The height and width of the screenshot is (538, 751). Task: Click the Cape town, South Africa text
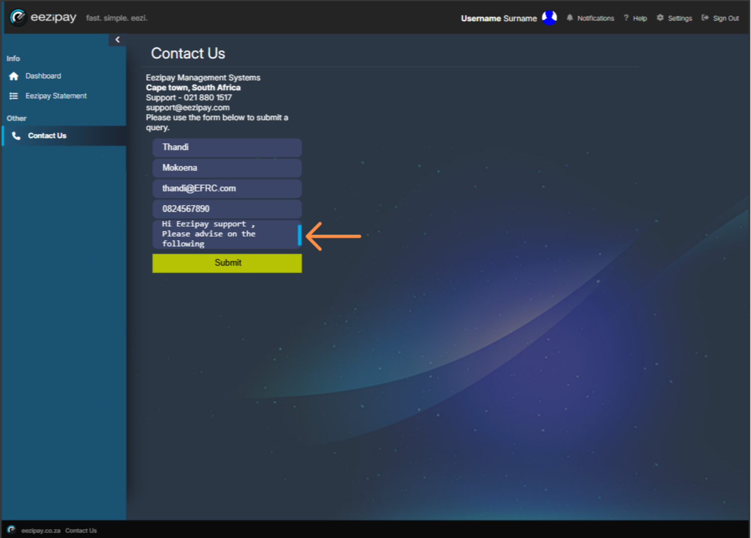click(193, 88)
